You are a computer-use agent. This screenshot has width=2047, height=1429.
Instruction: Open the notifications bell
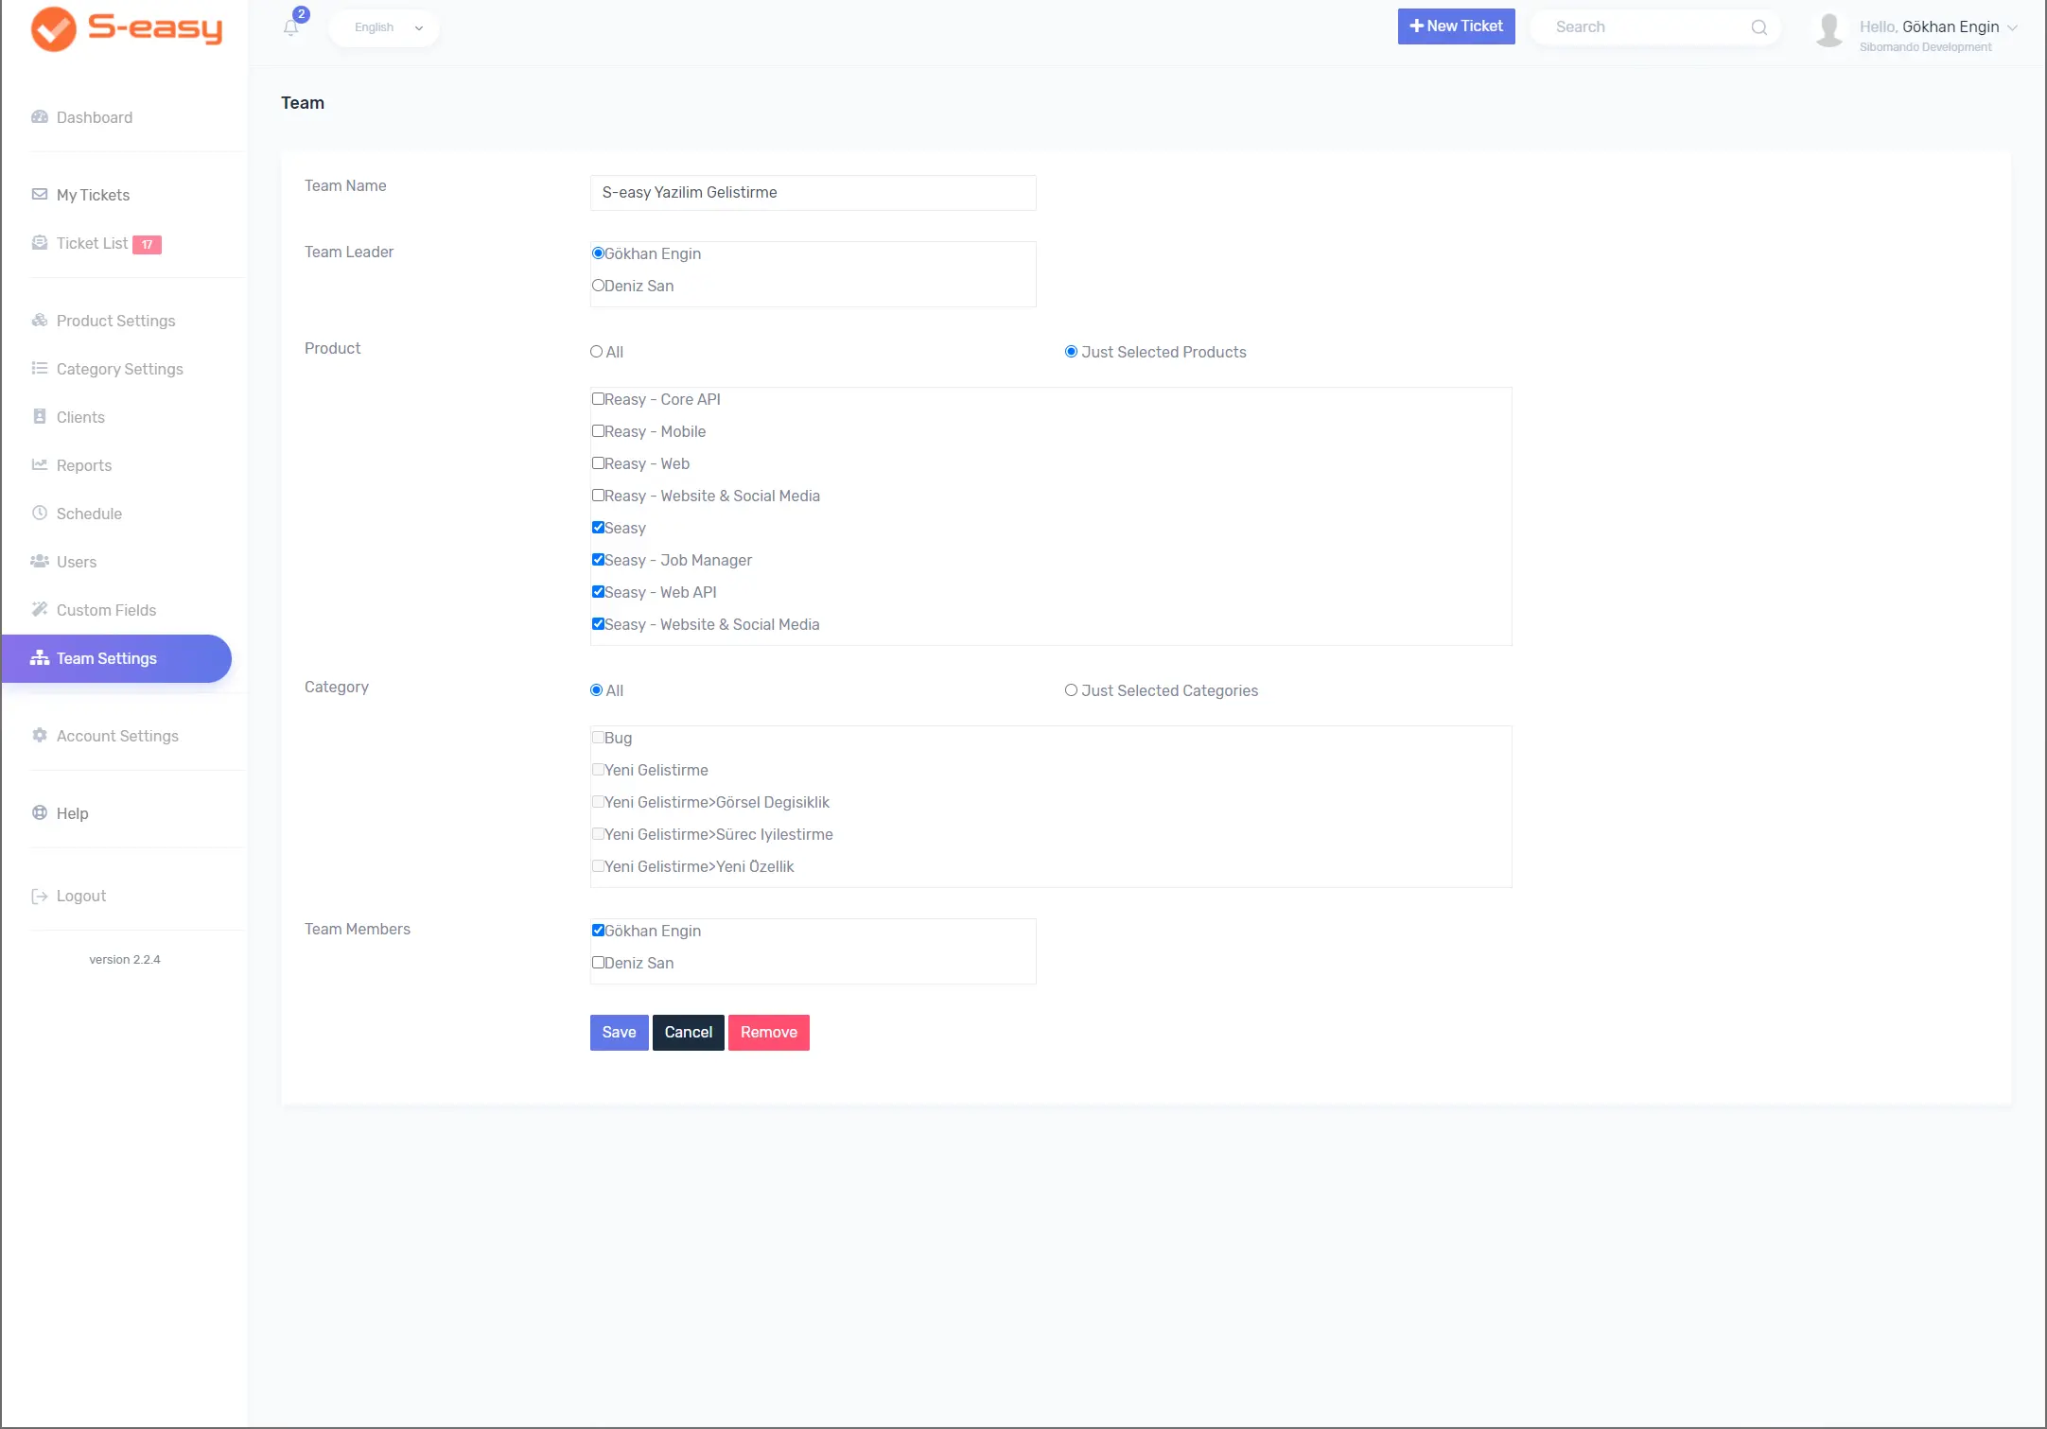click(291, 27)
